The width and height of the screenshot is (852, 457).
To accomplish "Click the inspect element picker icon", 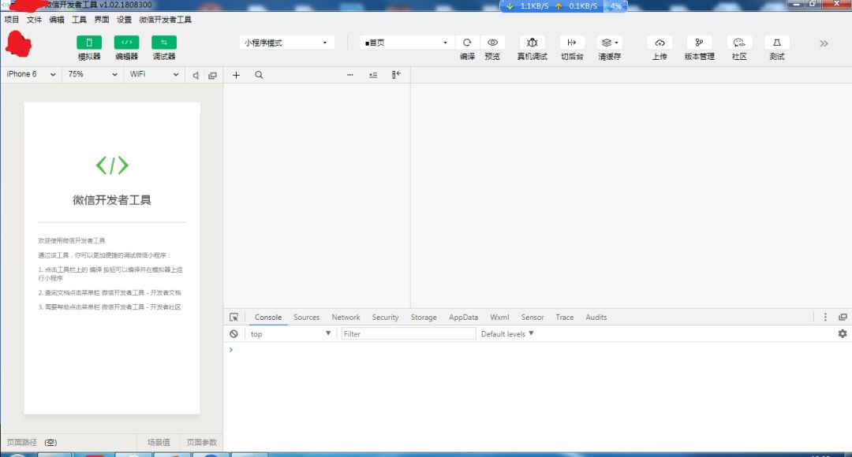I will [234, 317].
